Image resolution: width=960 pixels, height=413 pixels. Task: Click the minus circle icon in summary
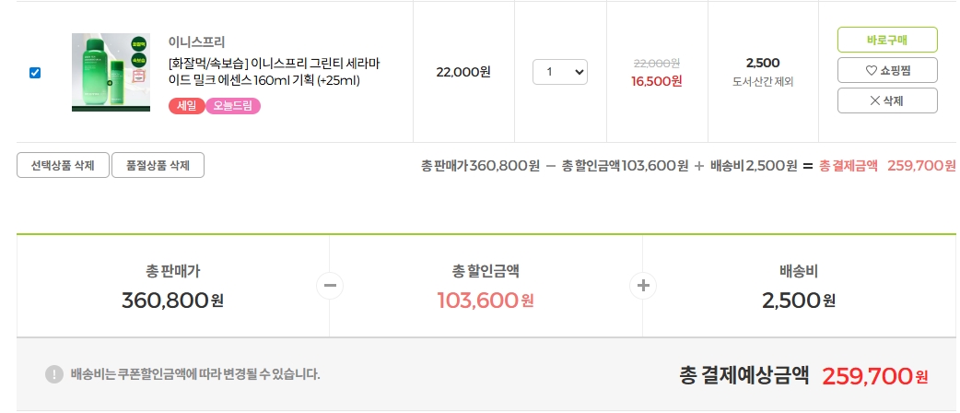pyautogui.click(x=330, y=286)
